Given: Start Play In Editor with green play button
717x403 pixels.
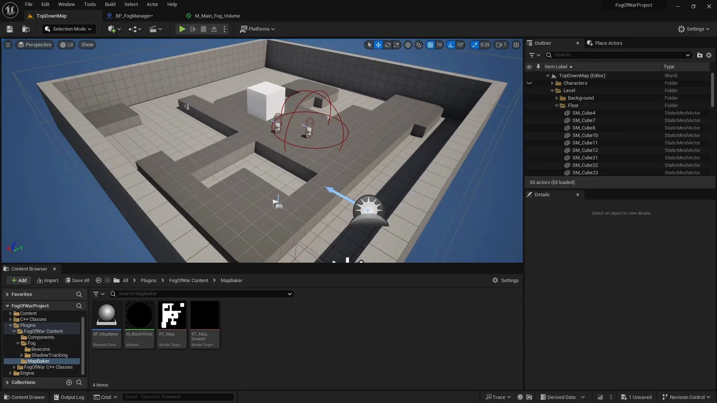Looking at the screenshot, I should [182, 29].
